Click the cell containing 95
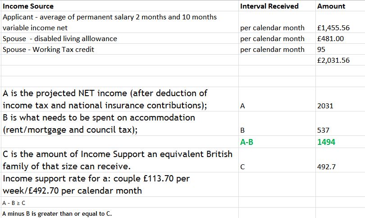This screenshot has height=218, width=365. (x=321, y=50)
